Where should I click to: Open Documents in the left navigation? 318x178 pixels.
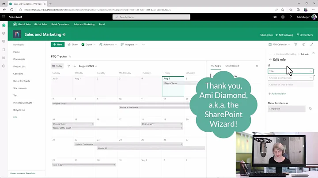point(19,59)
